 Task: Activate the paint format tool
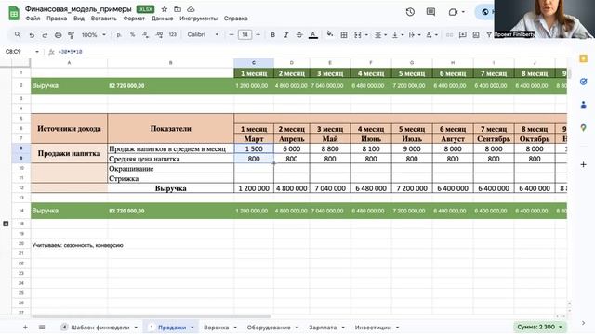click(71, 35)
